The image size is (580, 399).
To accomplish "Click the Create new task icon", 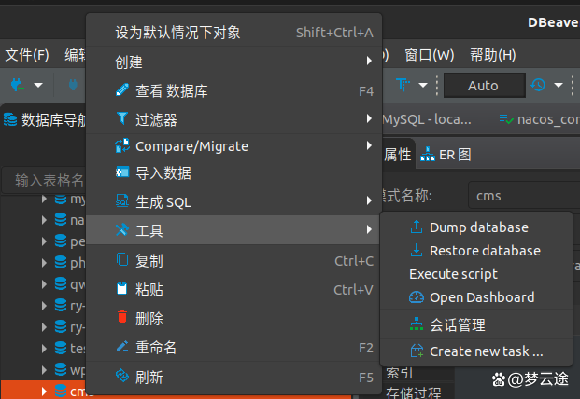I will pyautogui.click(x=417, y=351).
